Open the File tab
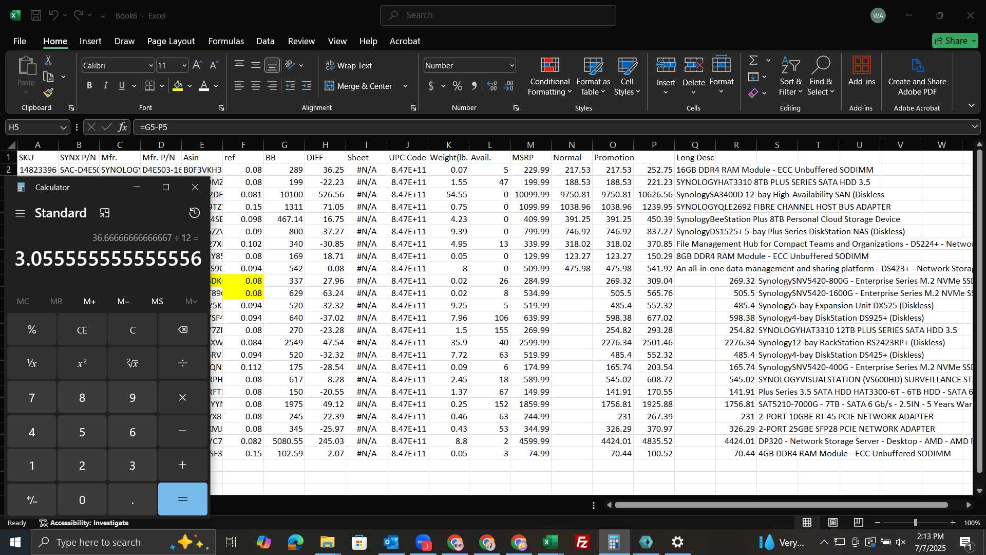 (x=20, y=41)
